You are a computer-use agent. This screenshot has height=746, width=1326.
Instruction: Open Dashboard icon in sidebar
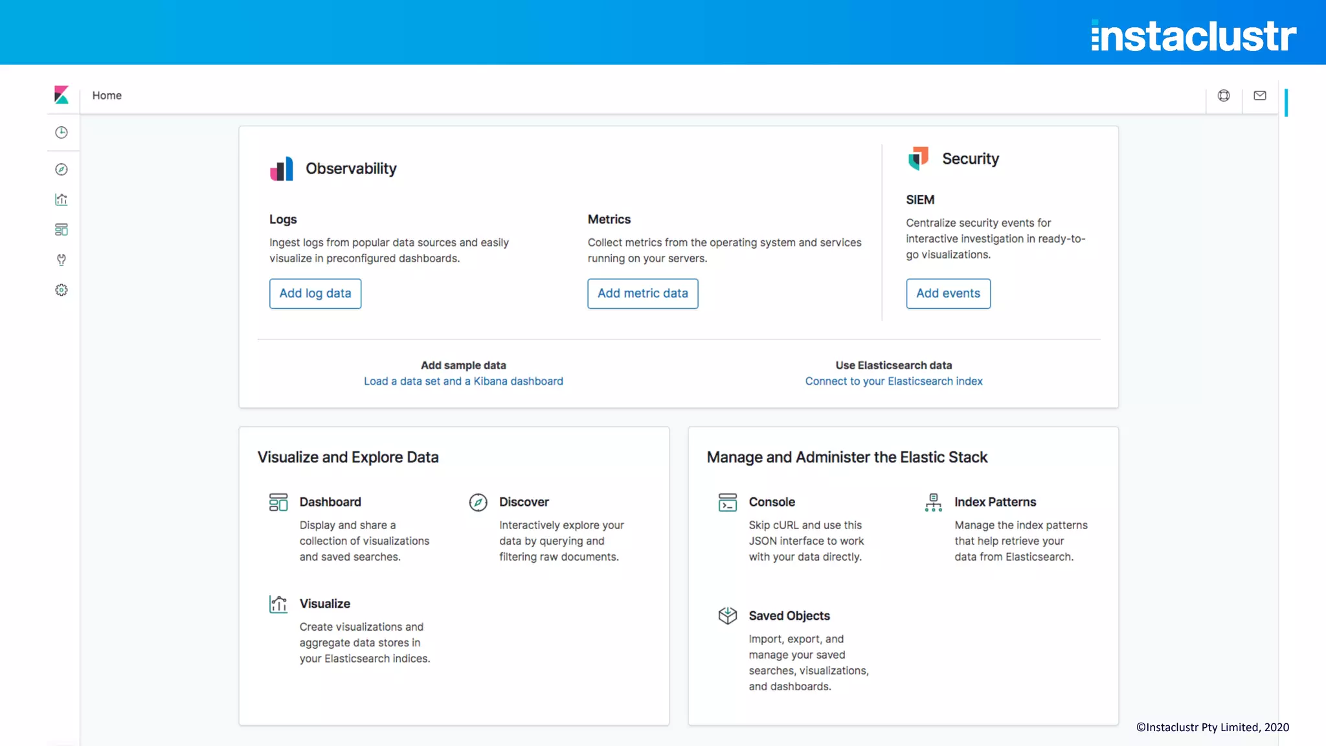tap(62, 230)
